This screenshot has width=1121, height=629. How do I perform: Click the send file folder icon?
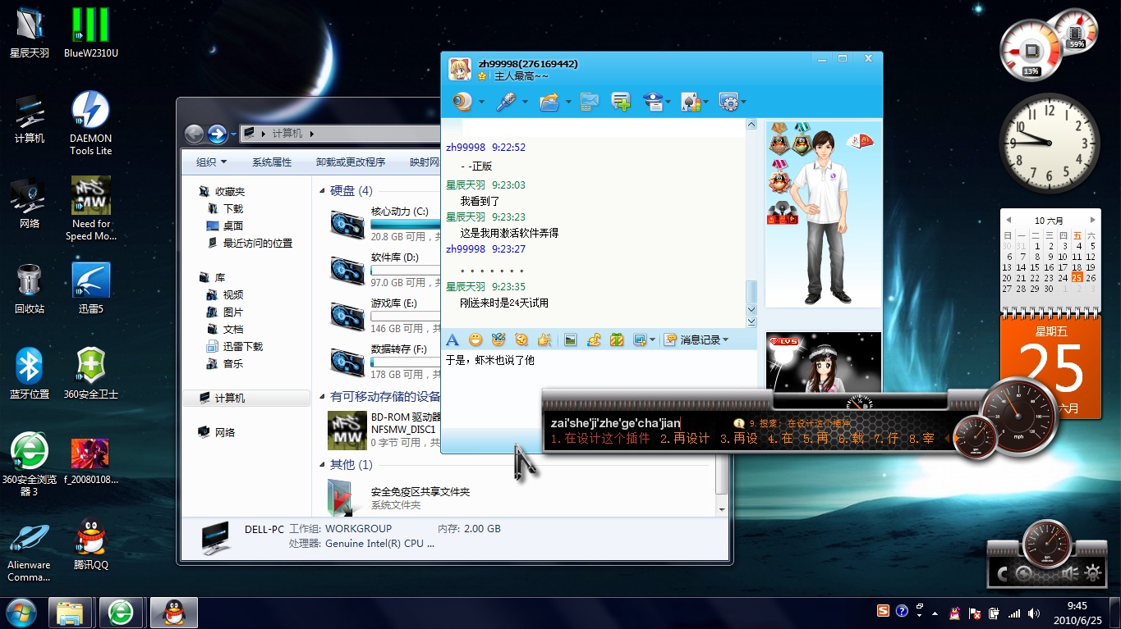(549, 102)
